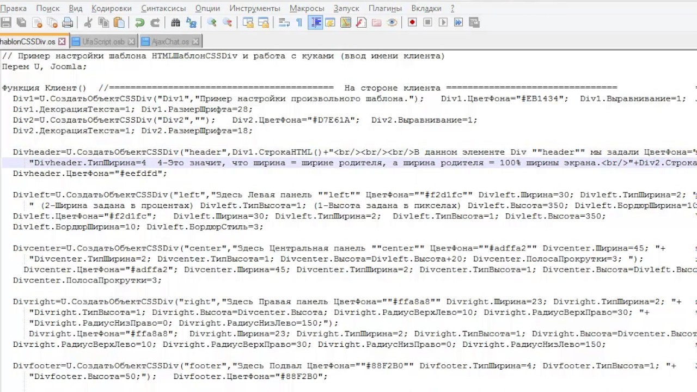Open the Правка menu
This screenshot has width=697, height=392.
tap(13, 8)
